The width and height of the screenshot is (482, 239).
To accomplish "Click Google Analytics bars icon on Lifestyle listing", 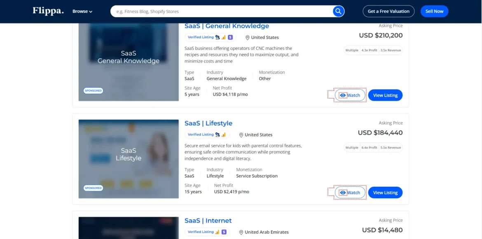I will click(x=224, y=135).
